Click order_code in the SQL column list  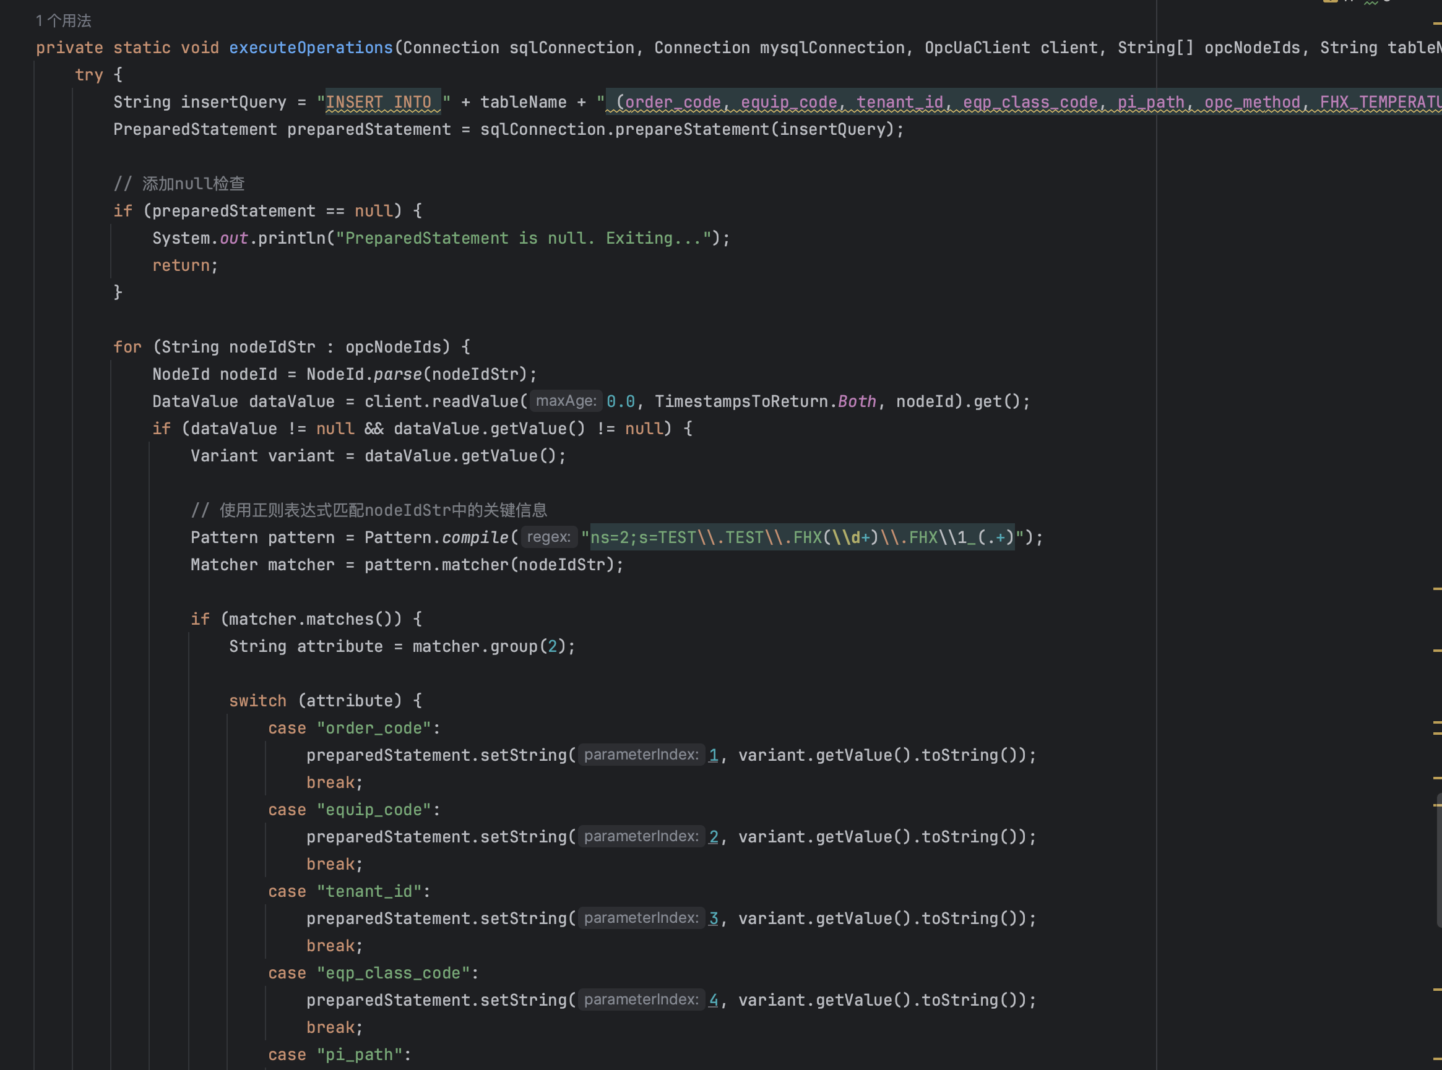tap(673, 102)
